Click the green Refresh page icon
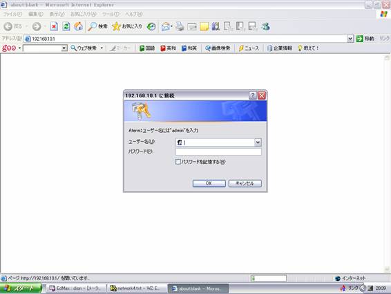Viewport: 391px width, 294px height. 66,26
